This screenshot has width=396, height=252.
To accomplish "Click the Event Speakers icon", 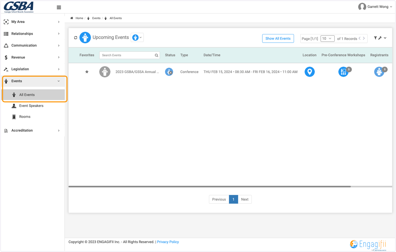I will 14,106.
